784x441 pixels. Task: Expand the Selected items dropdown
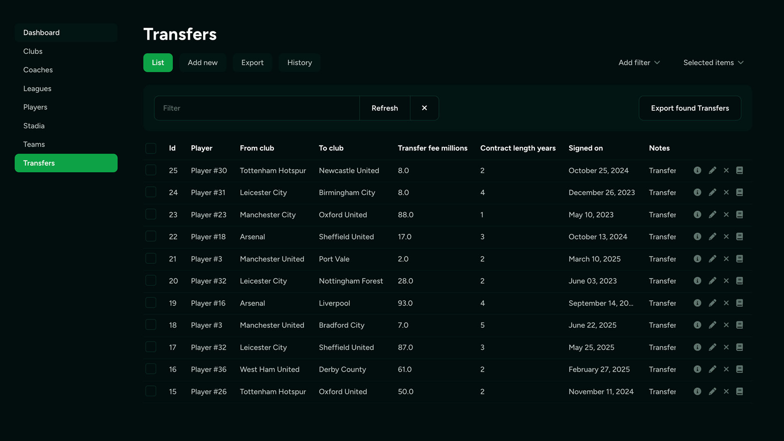pyautogui.click(x=712, y=62)
